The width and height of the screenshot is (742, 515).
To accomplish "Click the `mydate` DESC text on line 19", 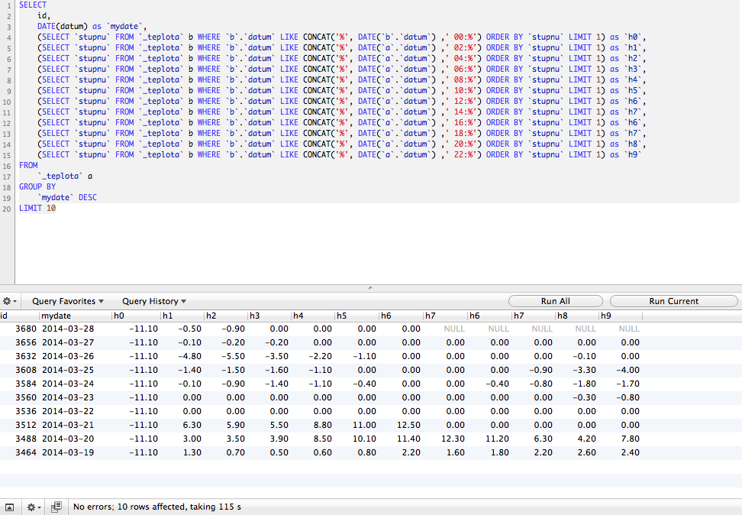I will [67, 198].
